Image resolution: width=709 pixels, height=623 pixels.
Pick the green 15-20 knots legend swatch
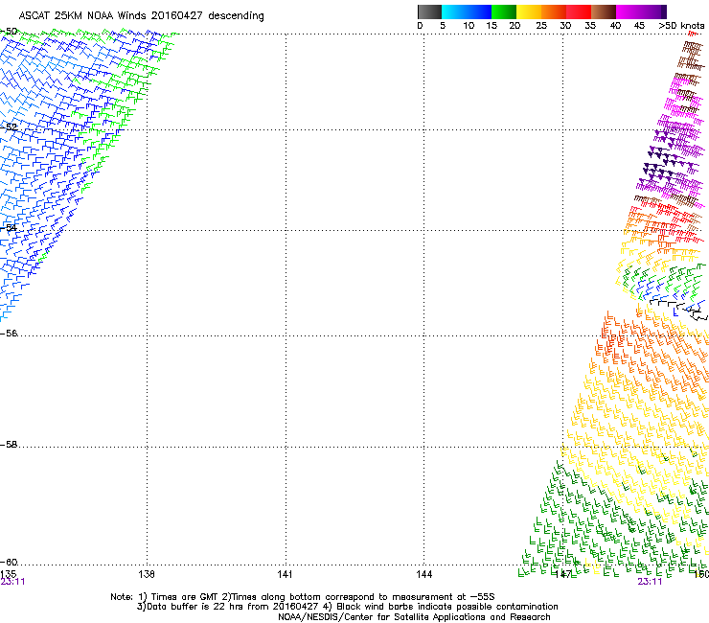pyautogui.click(x=504, y=12)
